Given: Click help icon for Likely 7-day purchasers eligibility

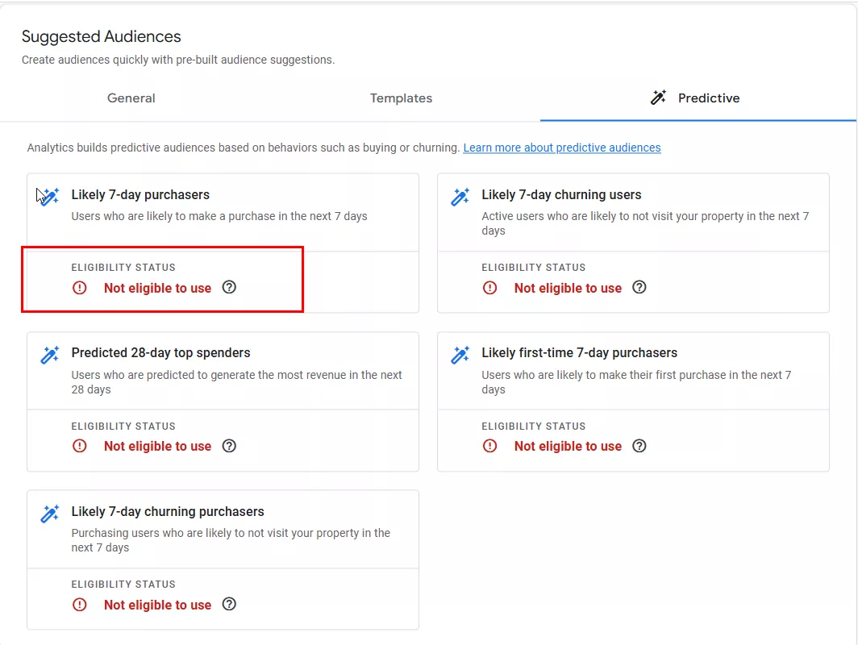Looking at the screenshot, I should [229, 287].
